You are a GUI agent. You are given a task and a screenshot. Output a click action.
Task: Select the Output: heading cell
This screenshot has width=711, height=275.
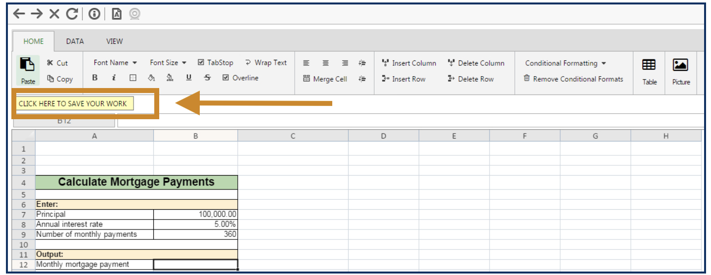136,254
